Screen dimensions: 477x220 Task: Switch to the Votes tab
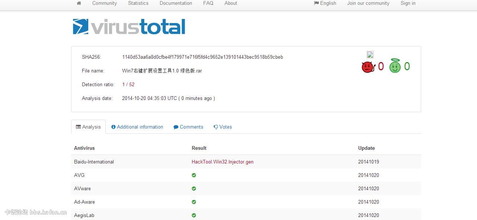(x=223, y=127)
